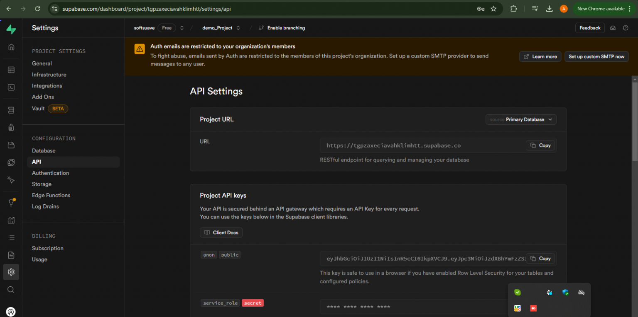
Task: Open Windows Security shield in system tray
Action: (565, 292)
